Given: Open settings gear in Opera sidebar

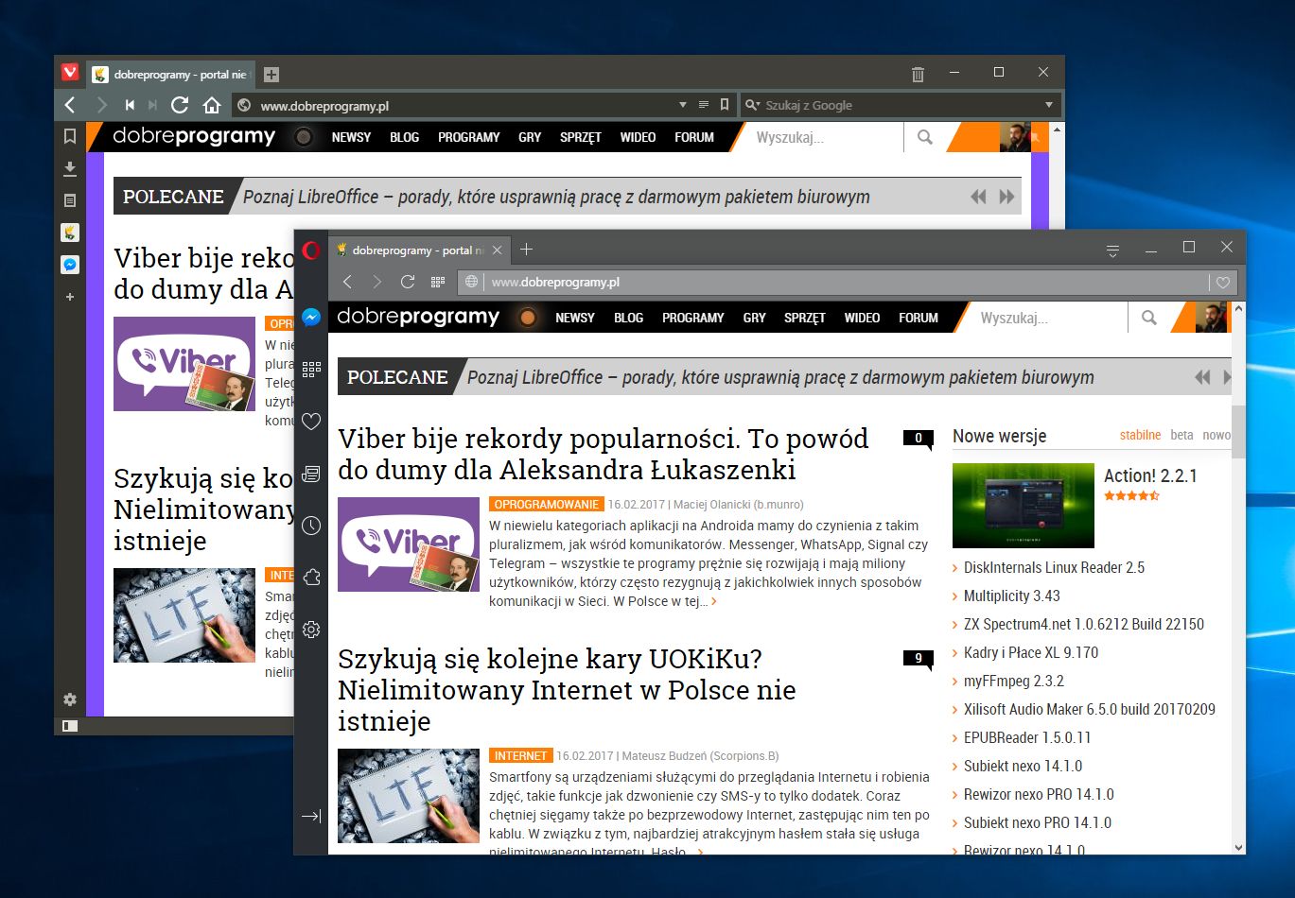Looking at the screenshot, I should (311, 630).
